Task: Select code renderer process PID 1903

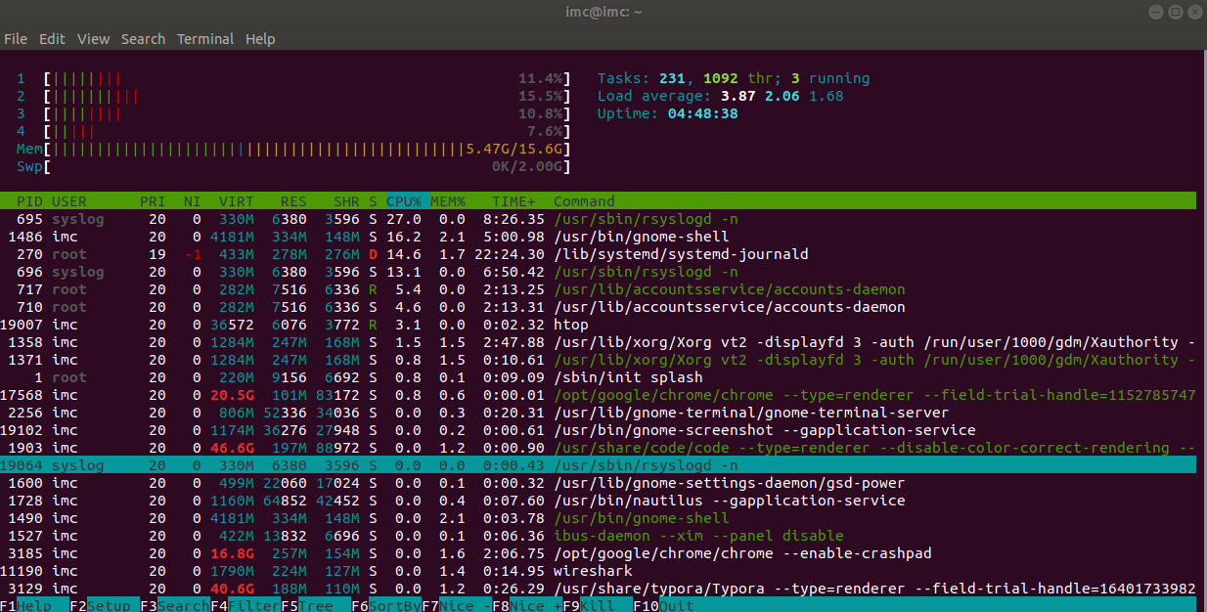Action: [x=599, y=448]
